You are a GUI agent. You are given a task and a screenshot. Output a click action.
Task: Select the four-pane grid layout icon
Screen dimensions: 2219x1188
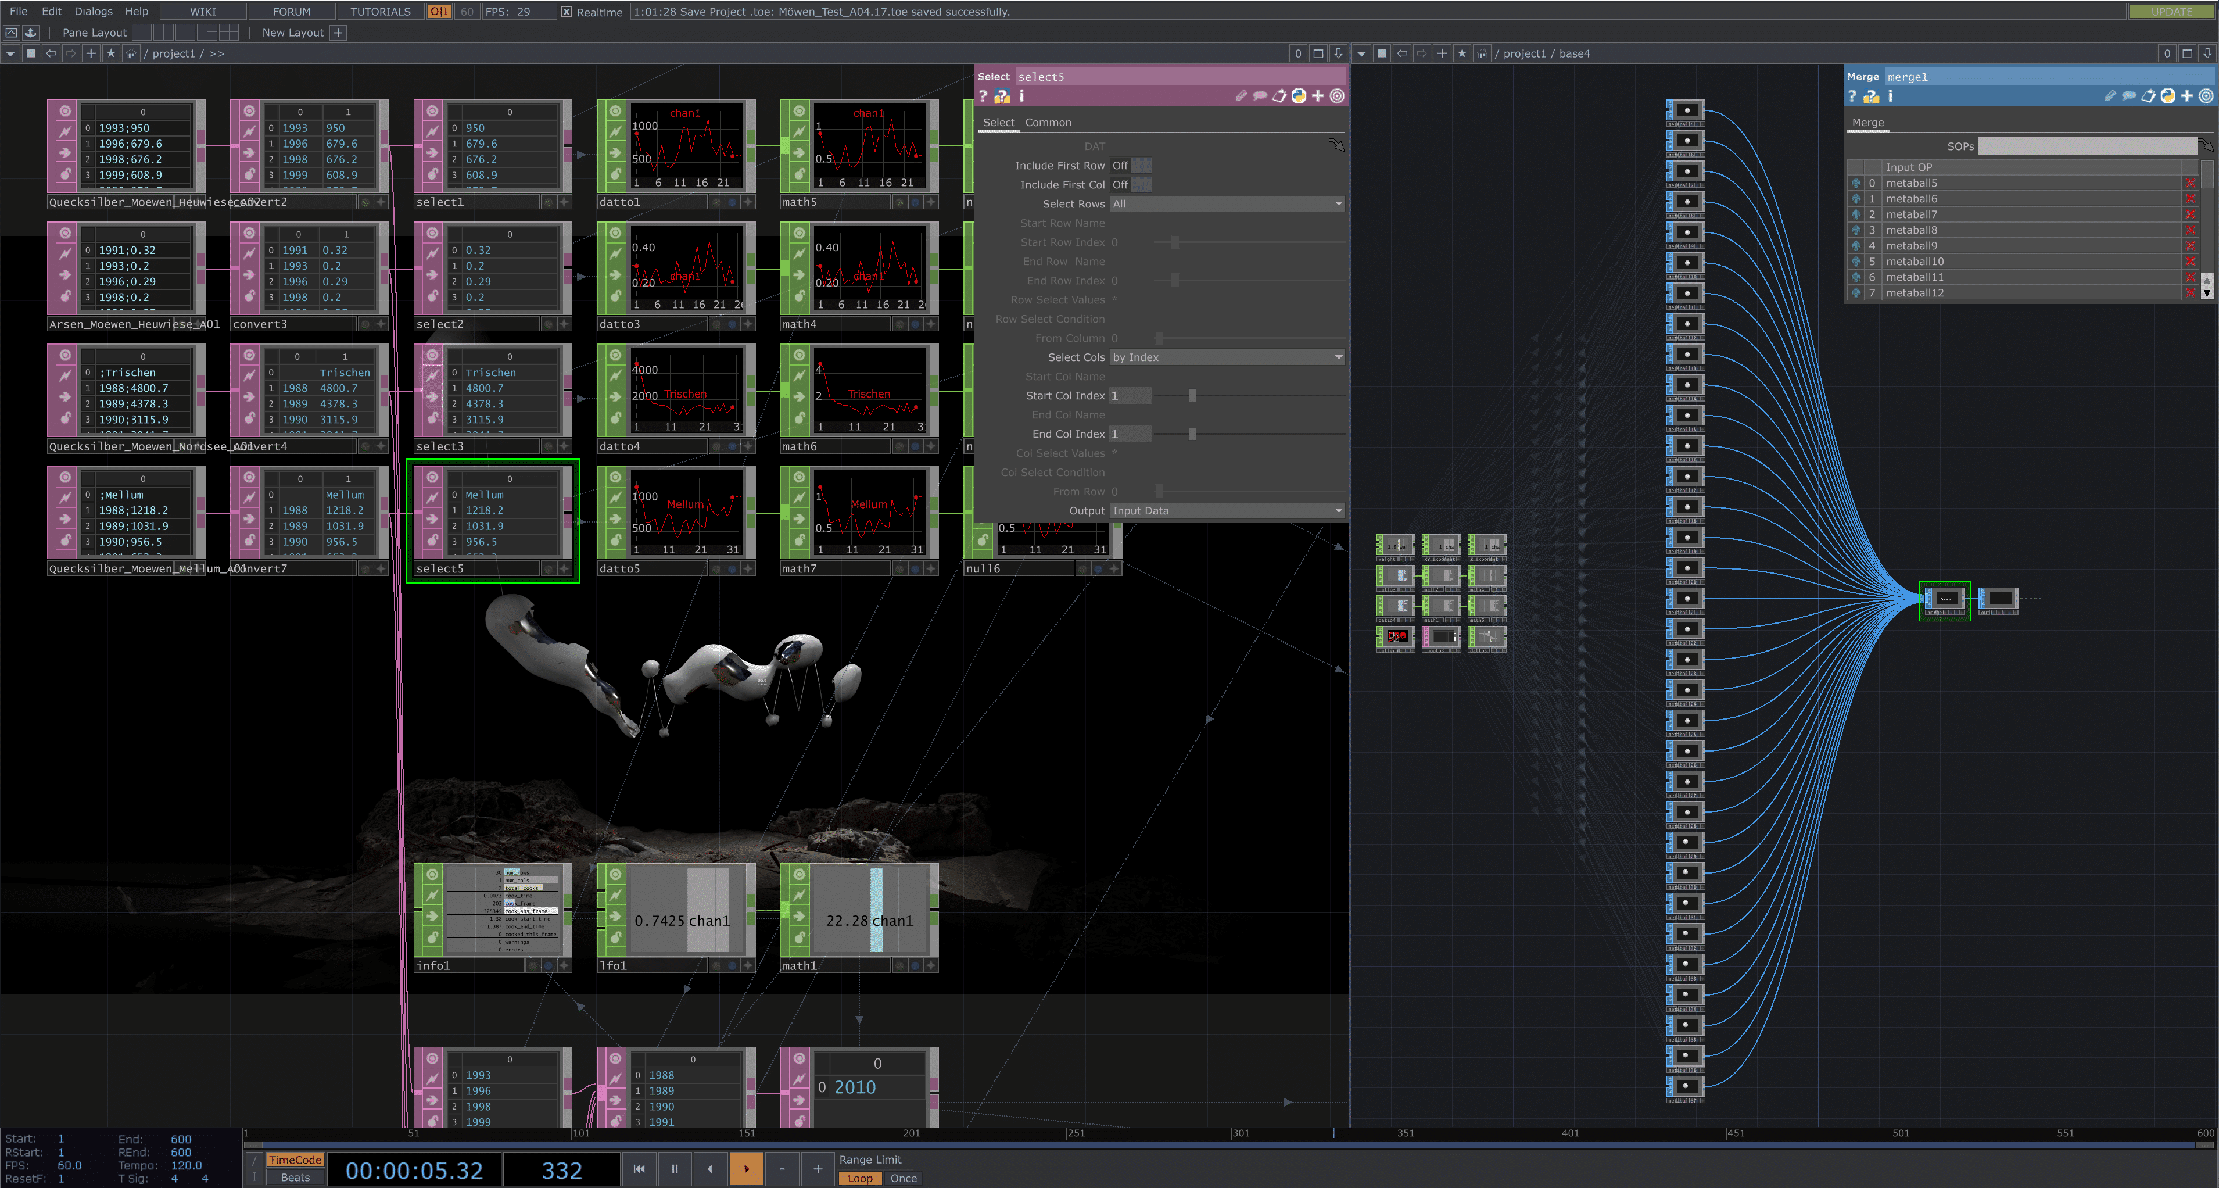pos(228,33)
